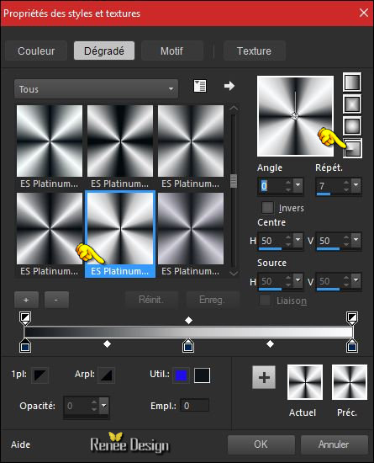Select the linear gradient style icon
The image size is (374, 463).
coord(352,82)
